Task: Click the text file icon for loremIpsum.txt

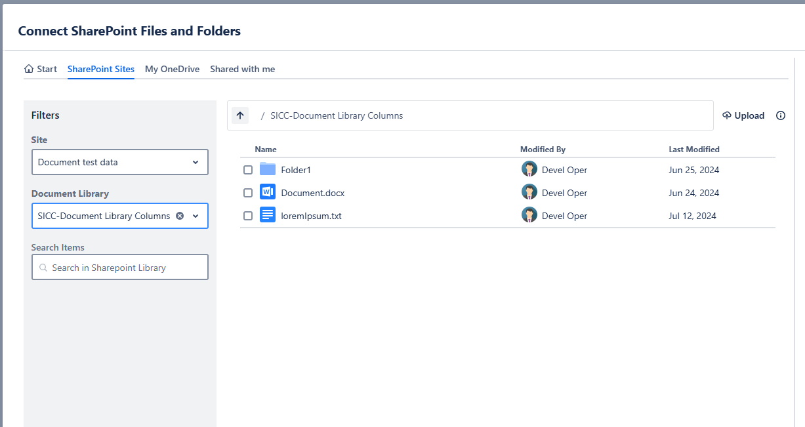Action: pyautogui.click(x=268, y=215)
